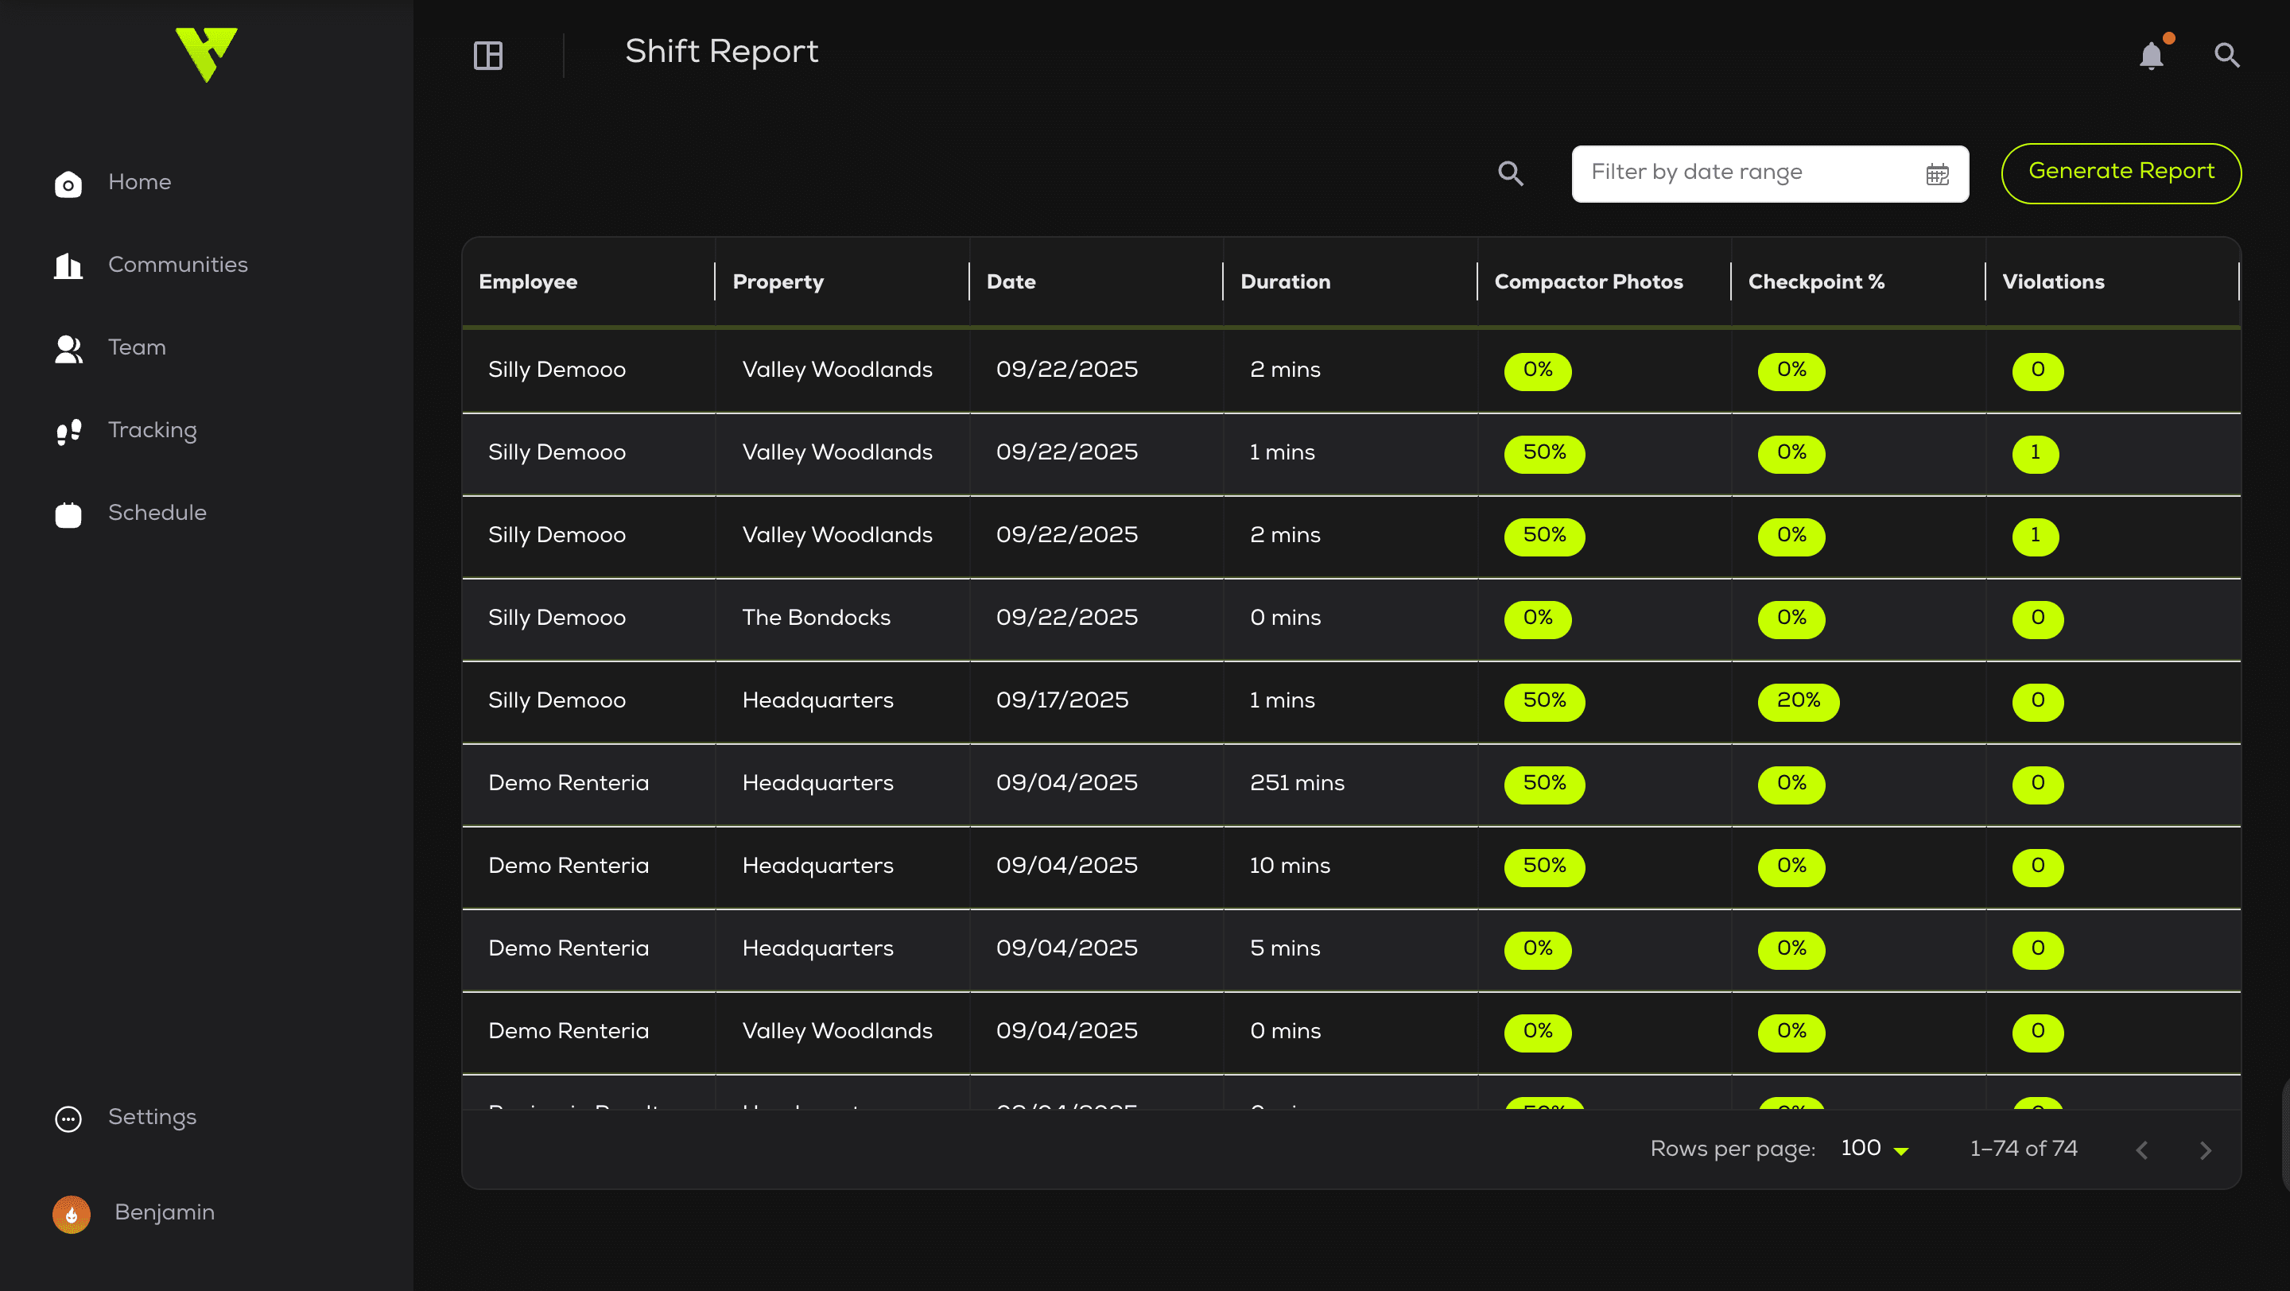Click Silly Demooo in 09/17/2025 row
This screenshot has height=1291, width=2290.
(557, 701)
